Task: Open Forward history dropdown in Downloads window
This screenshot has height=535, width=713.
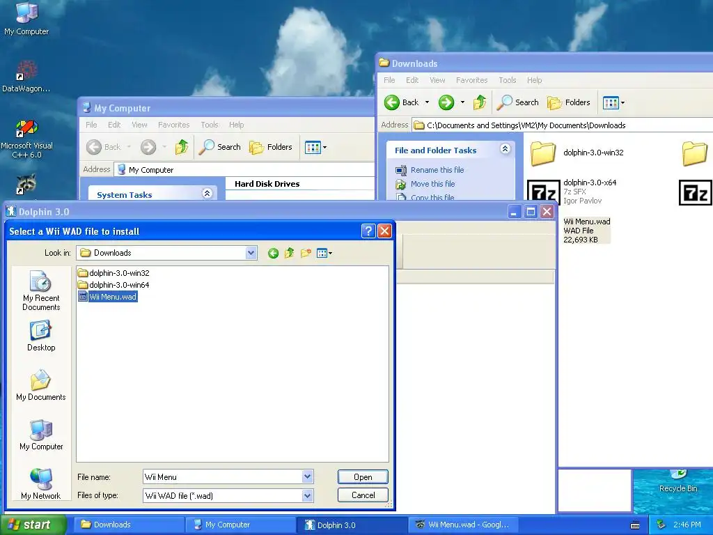Action: click(462, 102)
